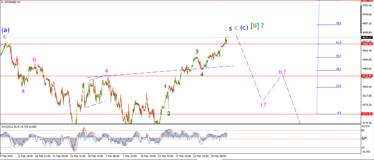This screenshot has height=160, width=374.
Task: Select the blue (a) wave label
Action: point(5,30)
